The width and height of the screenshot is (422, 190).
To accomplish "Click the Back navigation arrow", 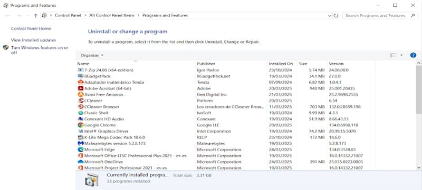I will click(7, 16).
